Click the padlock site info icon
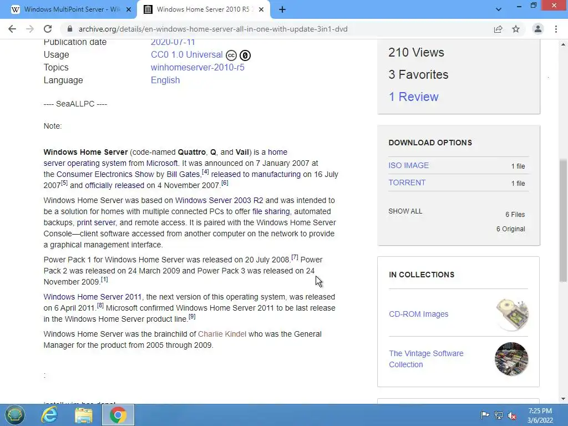The image size is (568, 426). (70, 29)
